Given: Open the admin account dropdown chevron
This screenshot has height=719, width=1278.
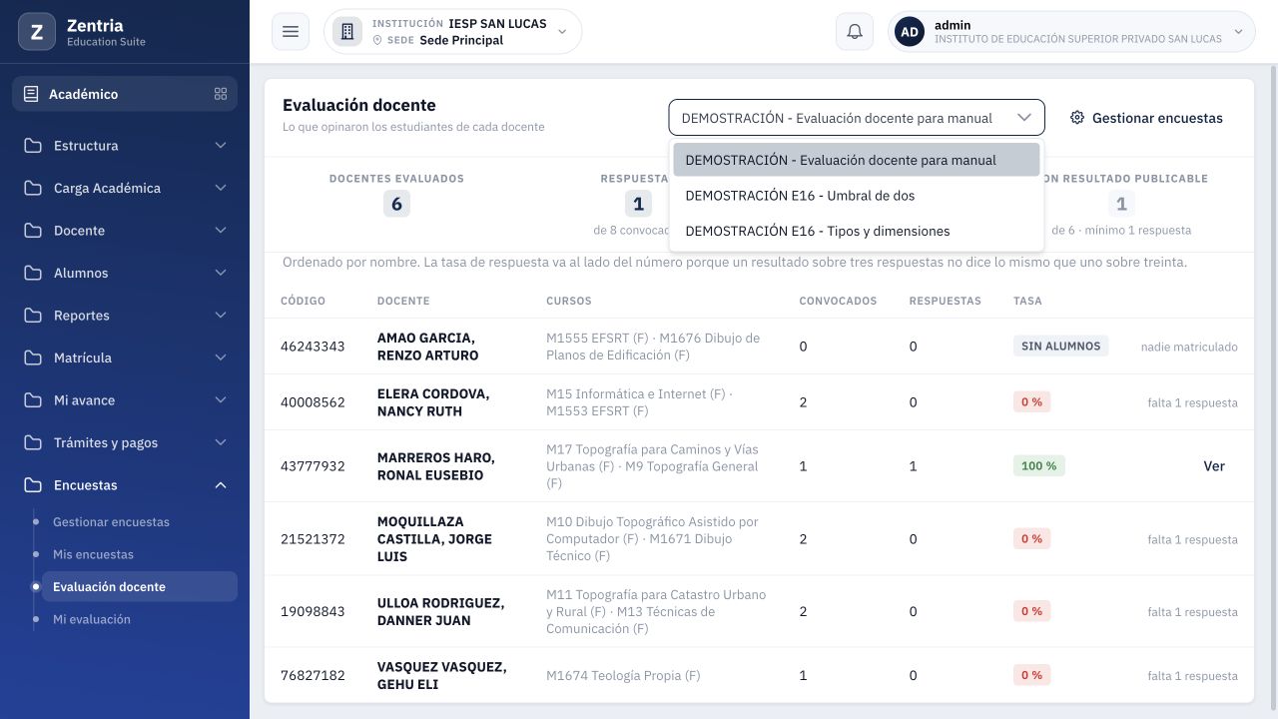Looking at the screenshot, I should click(1239, 32).
